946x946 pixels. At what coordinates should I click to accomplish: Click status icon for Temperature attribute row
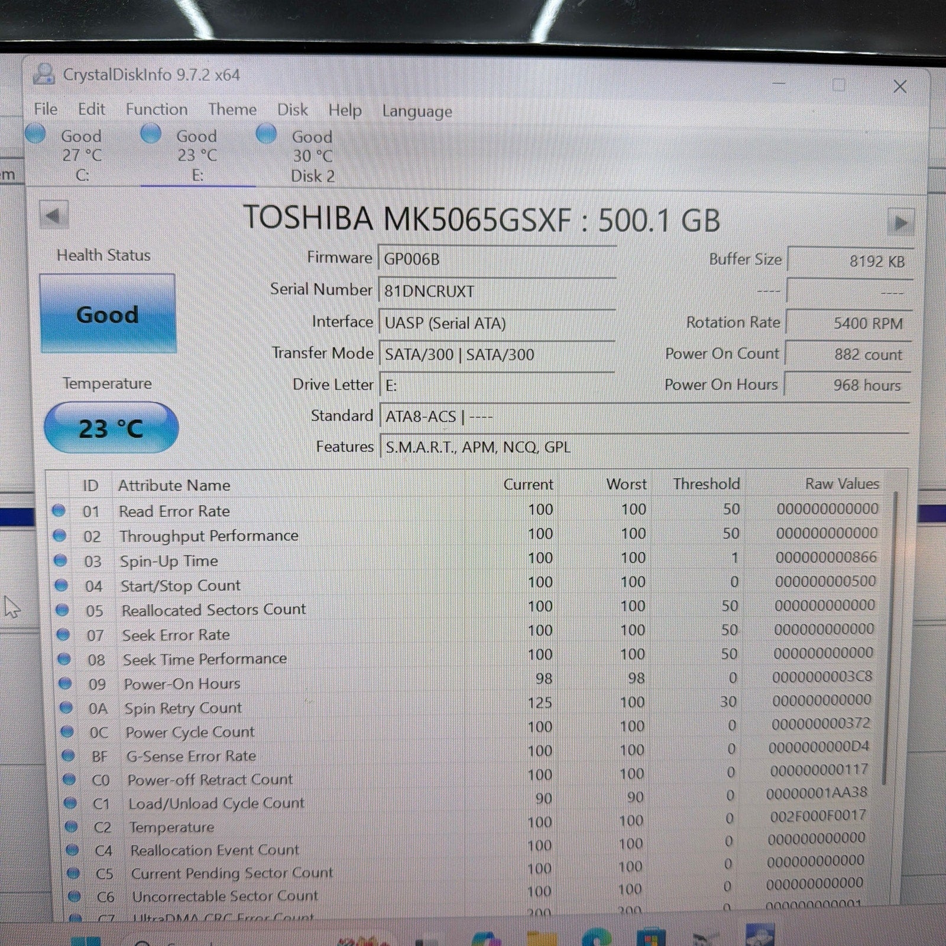pos(71,827)
